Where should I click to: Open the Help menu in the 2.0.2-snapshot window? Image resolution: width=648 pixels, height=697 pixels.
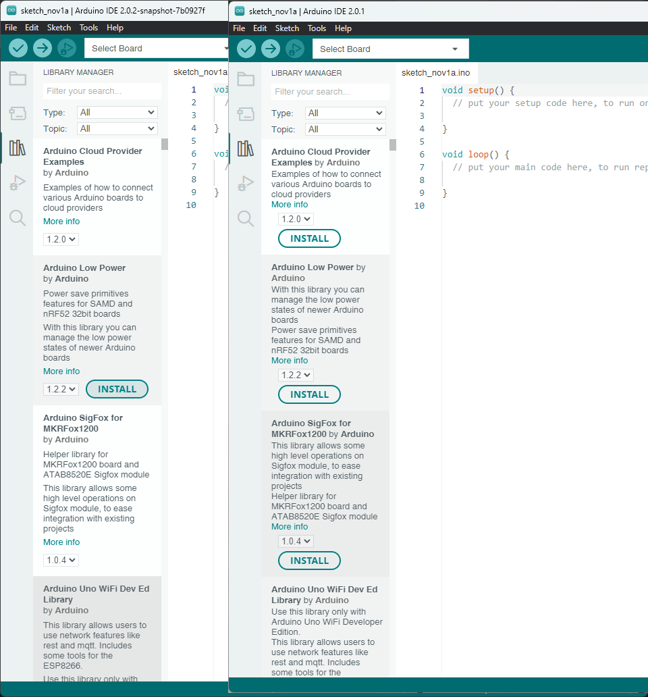click(x=115, y=28)
